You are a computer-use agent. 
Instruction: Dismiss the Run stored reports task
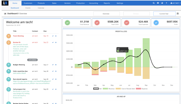click(x=56, y=79)
